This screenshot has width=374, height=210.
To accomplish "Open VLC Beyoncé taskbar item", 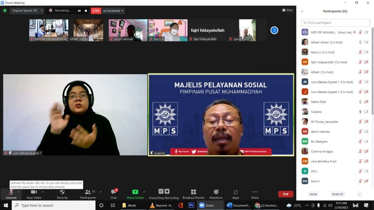I will pos(161,205).
